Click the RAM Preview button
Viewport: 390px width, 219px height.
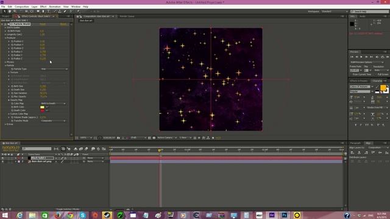(388, 57)
